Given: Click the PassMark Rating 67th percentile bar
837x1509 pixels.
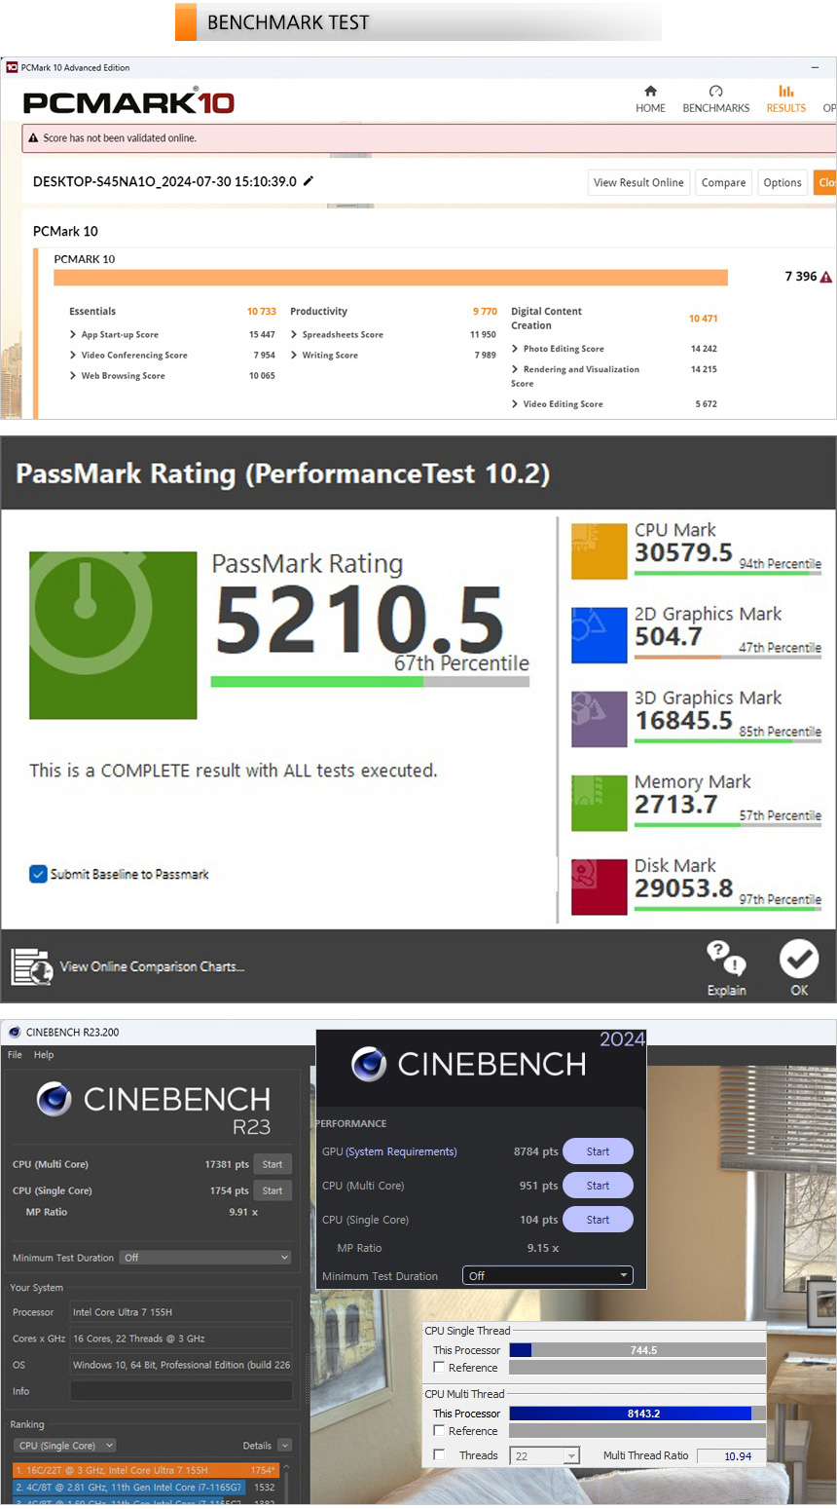Looking at the screenshot, I should (x=370, y=682).
